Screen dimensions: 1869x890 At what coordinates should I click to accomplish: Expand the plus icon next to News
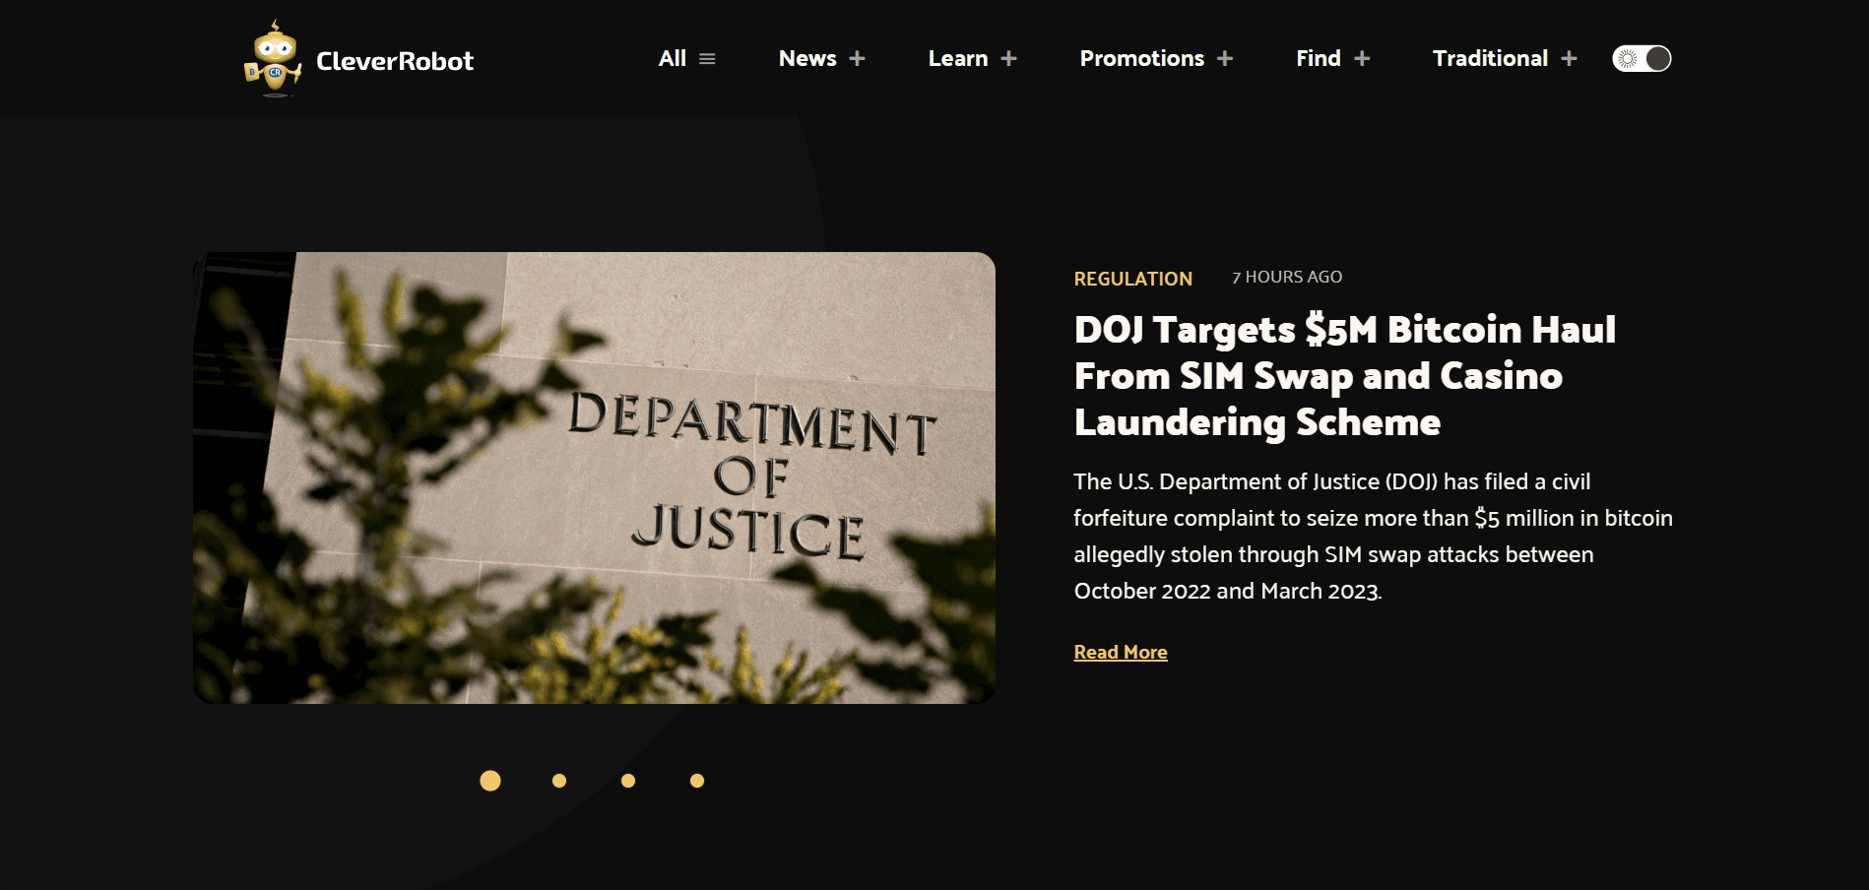click(858, 58)
